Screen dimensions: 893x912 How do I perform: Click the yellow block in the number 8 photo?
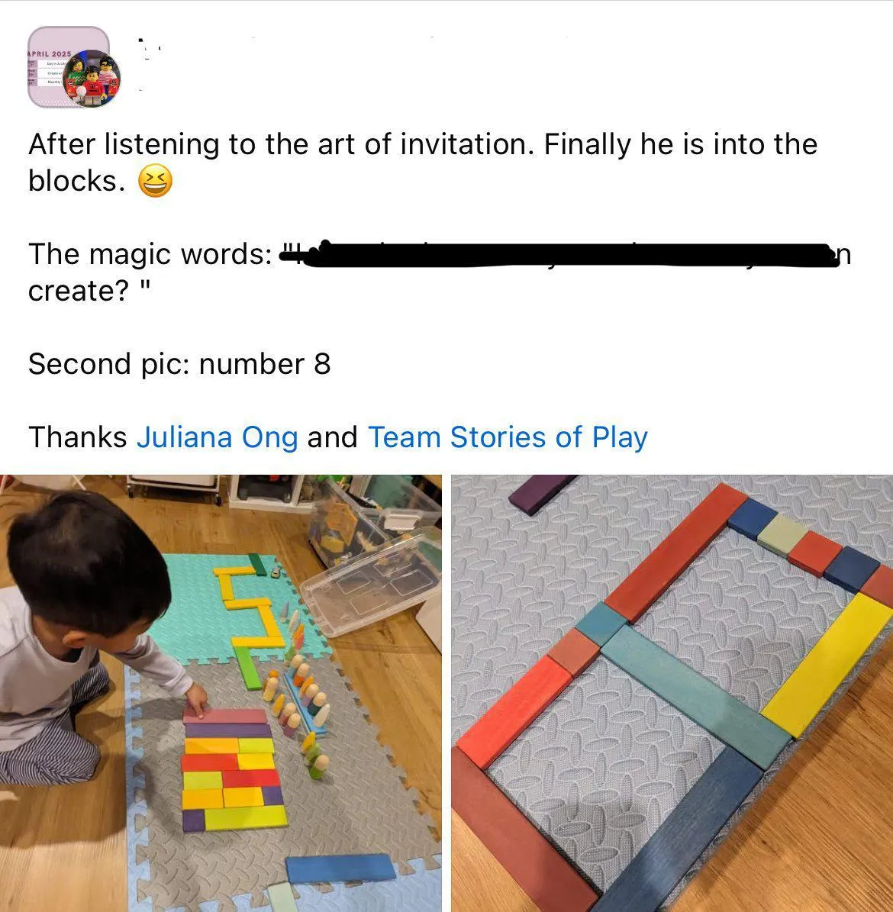[827, 663]
